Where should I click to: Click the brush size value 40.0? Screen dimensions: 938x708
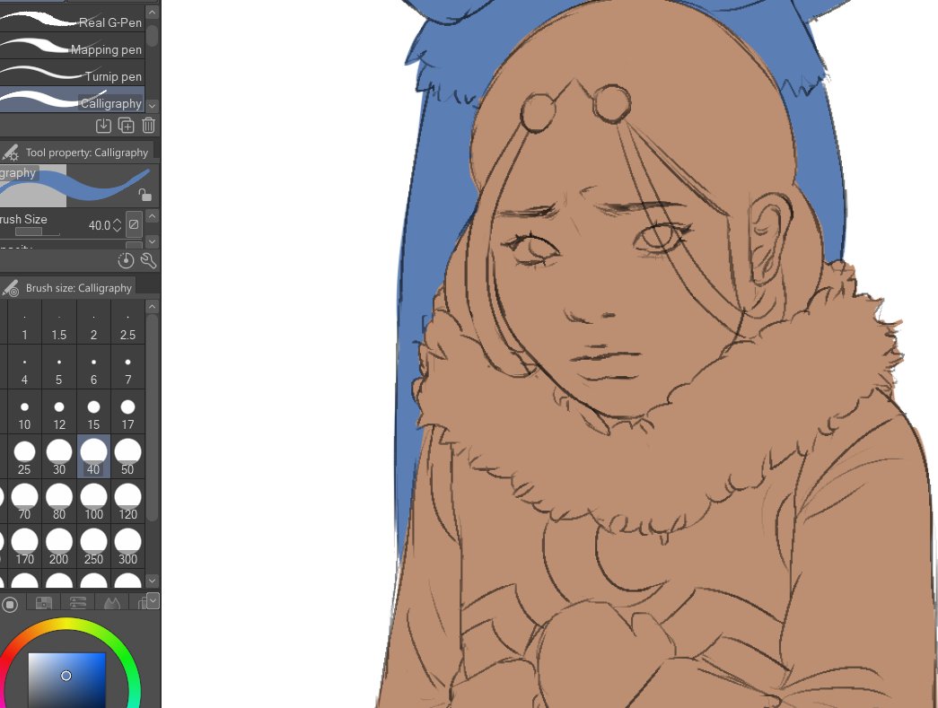pyautogui.click(x=100, y=225)
